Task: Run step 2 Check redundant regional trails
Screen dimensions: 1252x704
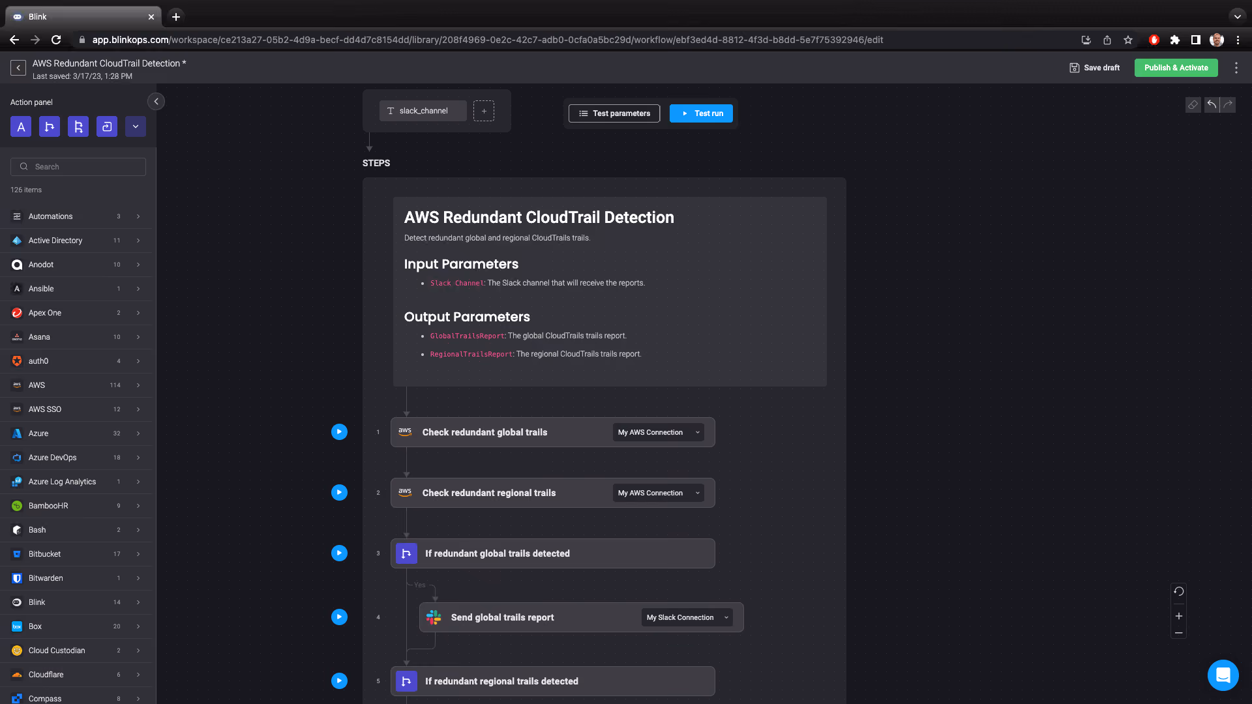Action: 339,493
